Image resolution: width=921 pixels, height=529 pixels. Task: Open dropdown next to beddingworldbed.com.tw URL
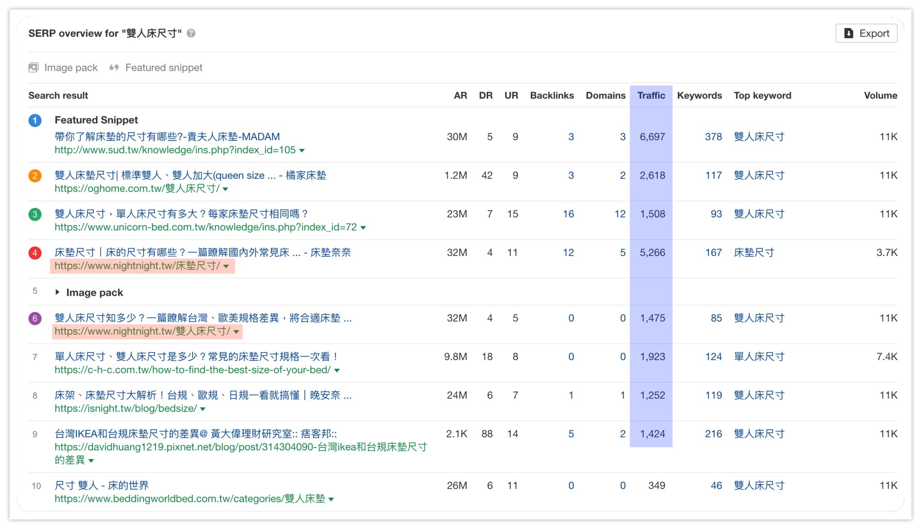[331, 499]
